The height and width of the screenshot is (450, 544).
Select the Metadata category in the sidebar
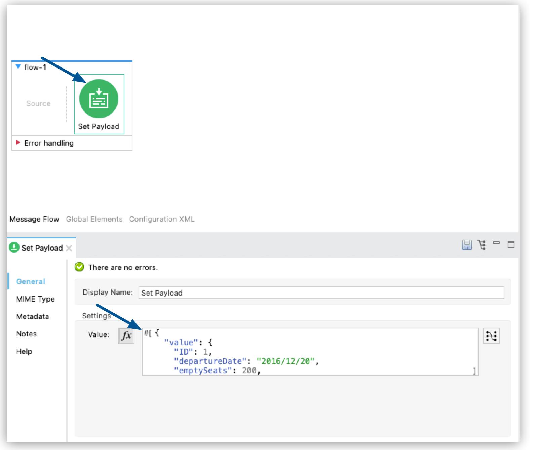pyautogui.click(x=33, y=316)
